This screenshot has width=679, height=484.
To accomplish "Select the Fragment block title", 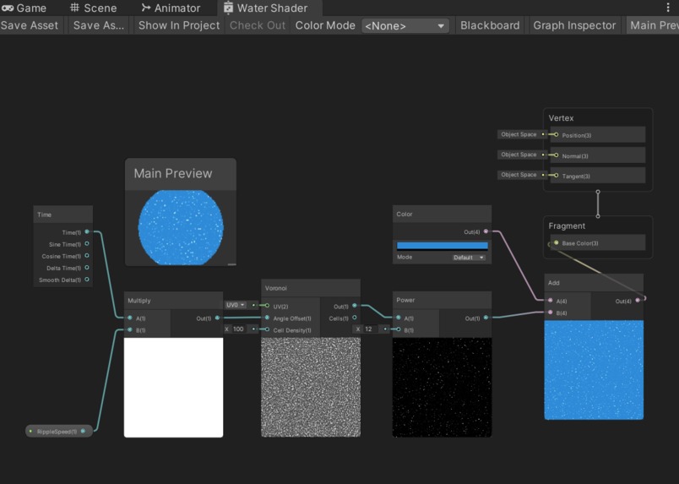I will [x=567, y=226].
